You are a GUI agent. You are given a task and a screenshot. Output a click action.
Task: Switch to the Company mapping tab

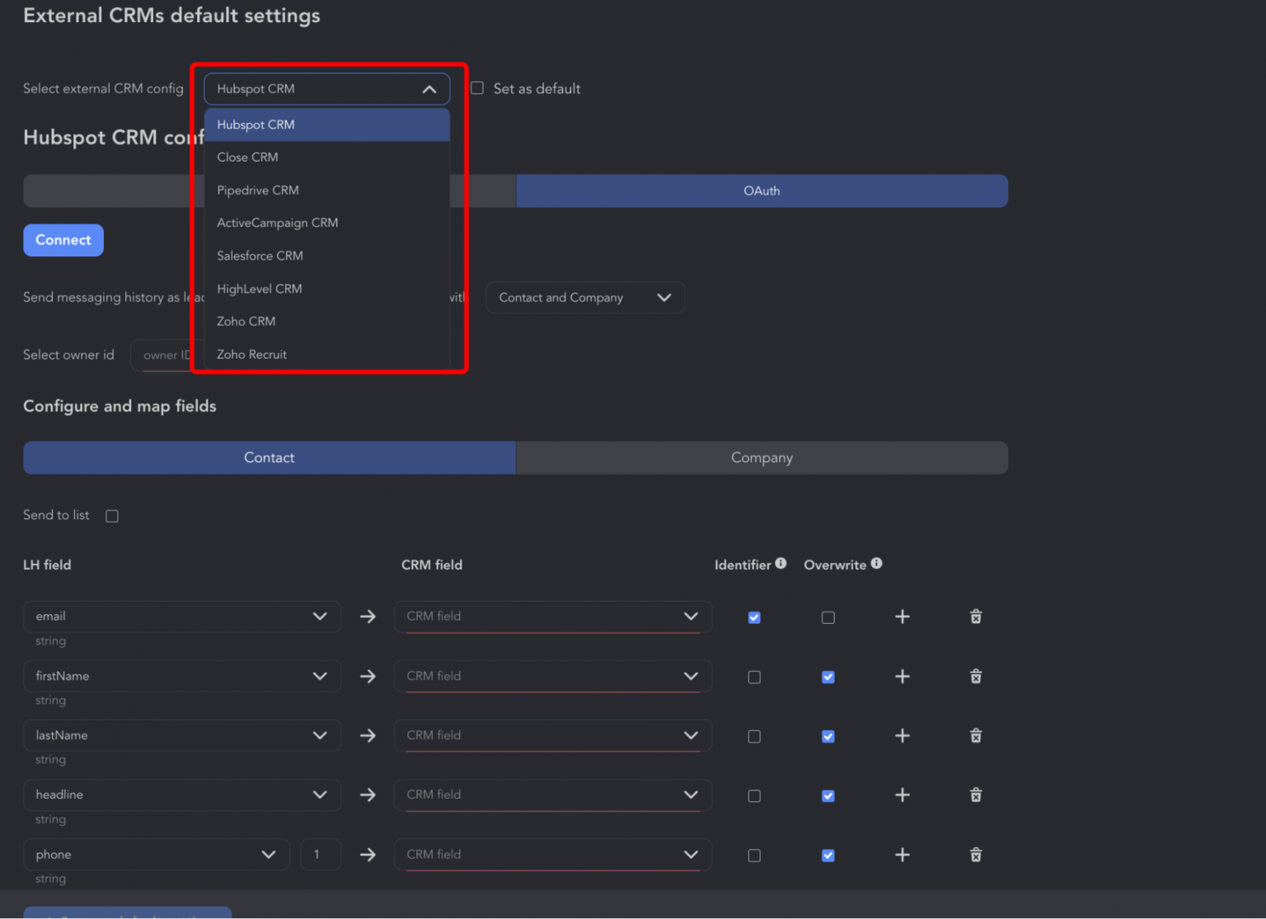point(761,457)
